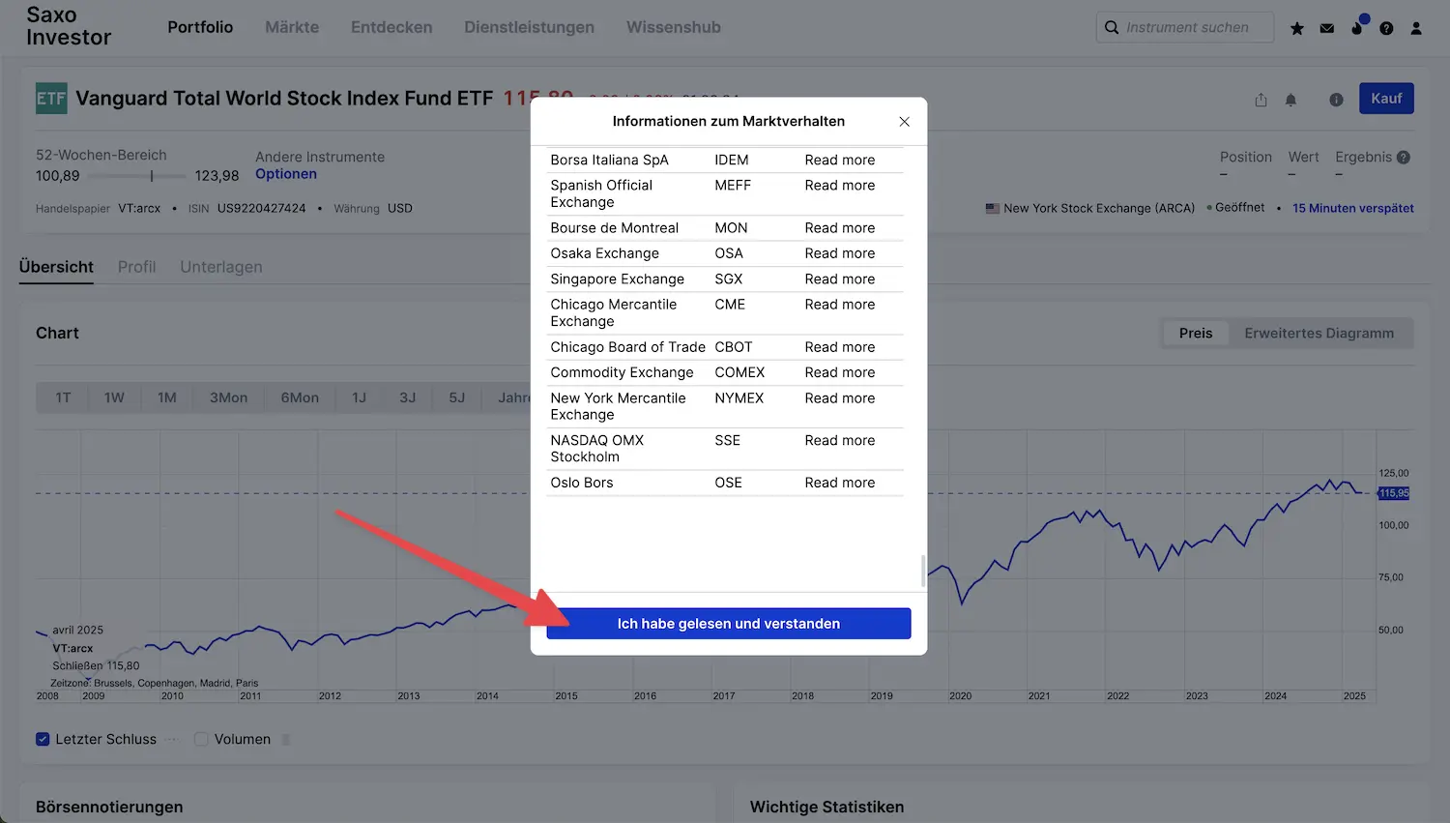Image resolution: width=1450 pixels, height=823 pixels.
Task: Select the 3Mon chart range
Action: point(229,397)
